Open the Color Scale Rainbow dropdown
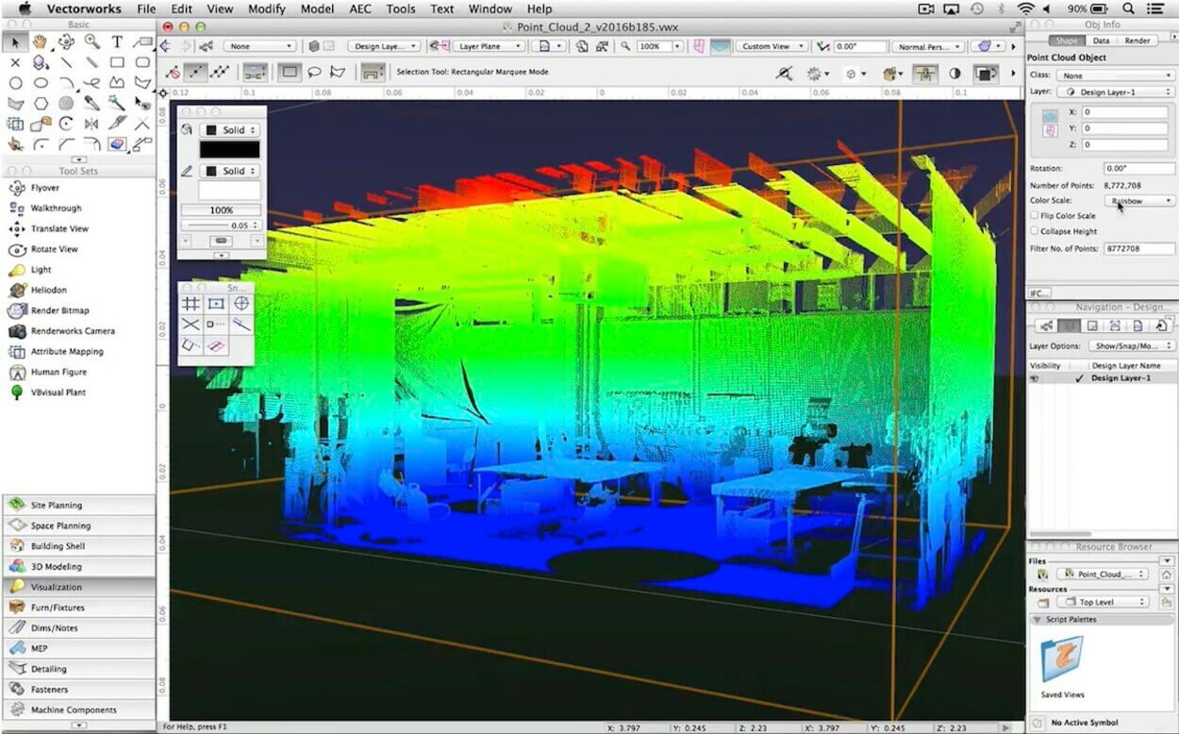This screenshot has height=734, width=1179. click(x=1139, y=201)
